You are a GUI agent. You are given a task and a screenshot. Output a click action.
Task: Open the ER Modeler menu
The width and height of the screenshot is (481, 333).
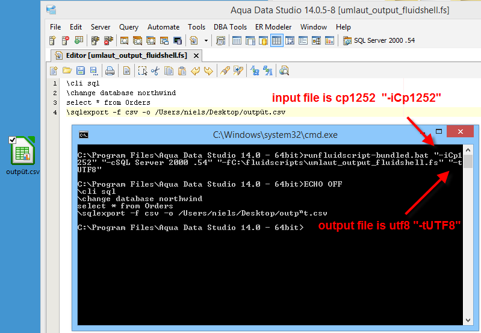(x=273, y=27)
